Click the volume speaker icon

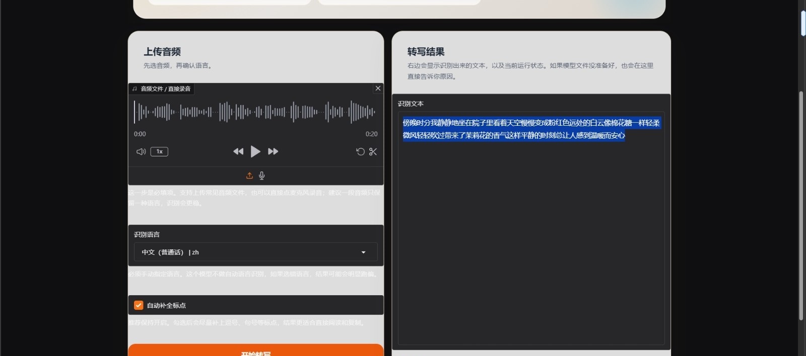coord(141,151)
